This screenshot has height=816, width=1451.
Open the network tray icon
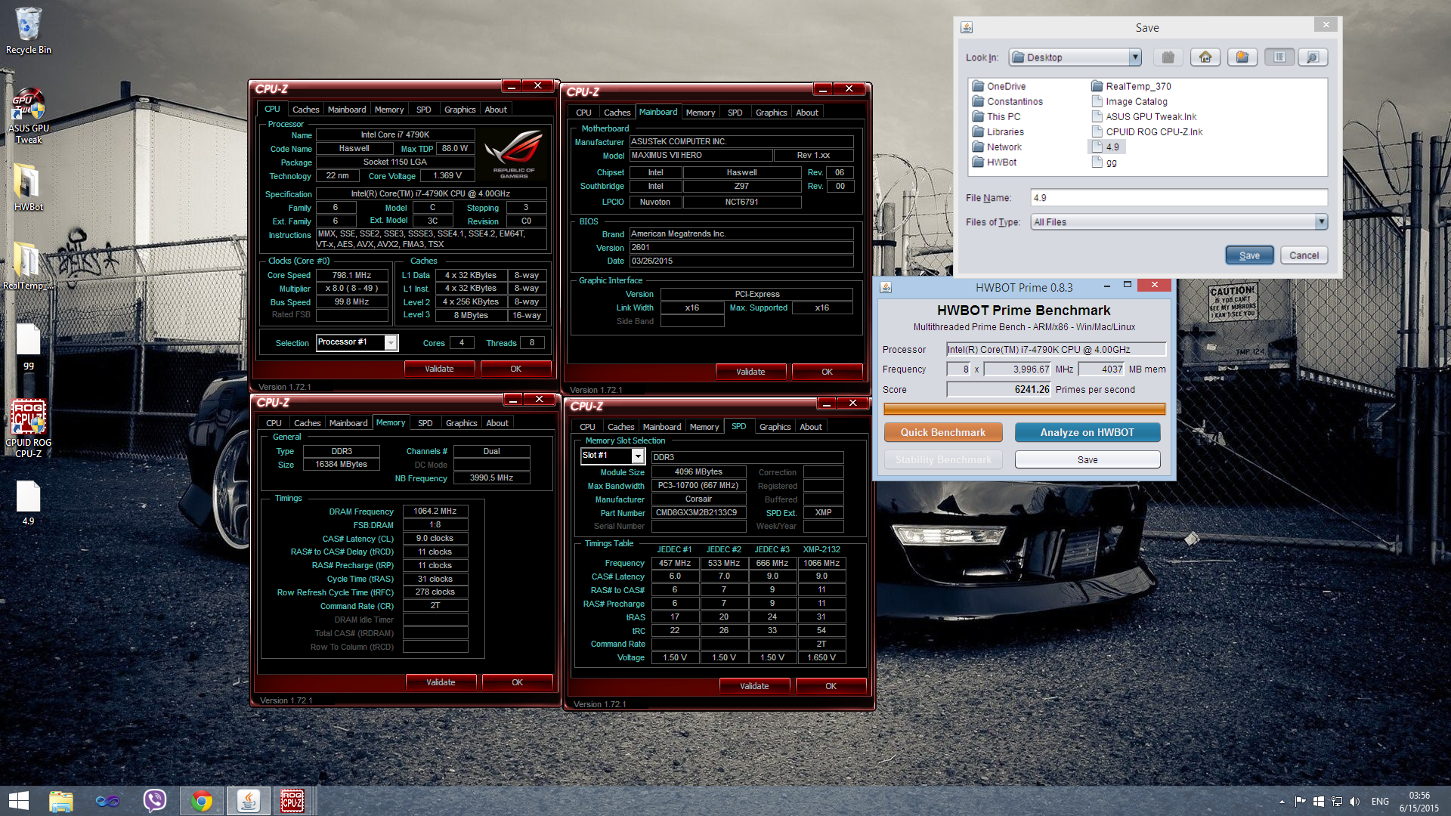pyautogui.click(x=1337, y=802)
